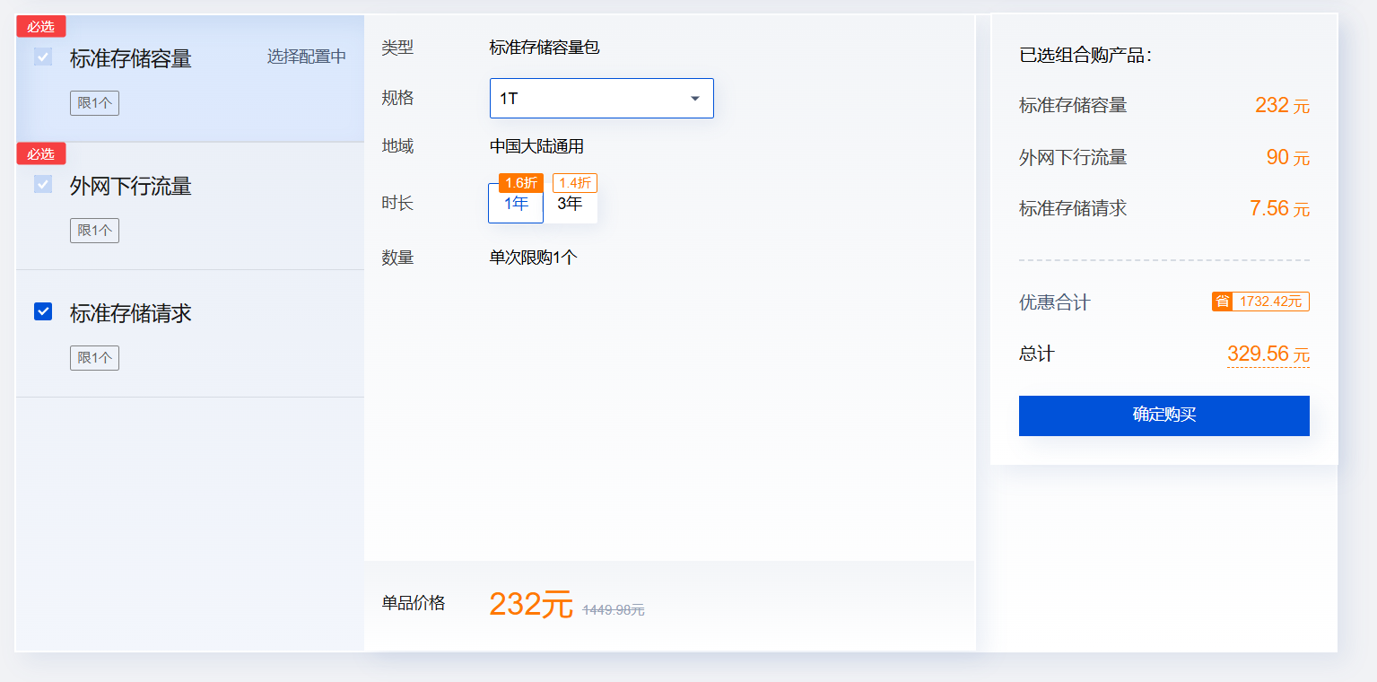Select the 3年 duration option

click(572, 205)
